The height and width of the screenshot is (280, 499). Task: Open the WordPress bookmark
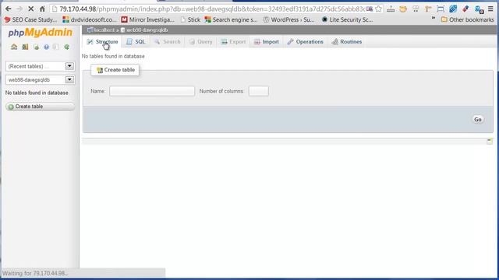click(289, 19)
